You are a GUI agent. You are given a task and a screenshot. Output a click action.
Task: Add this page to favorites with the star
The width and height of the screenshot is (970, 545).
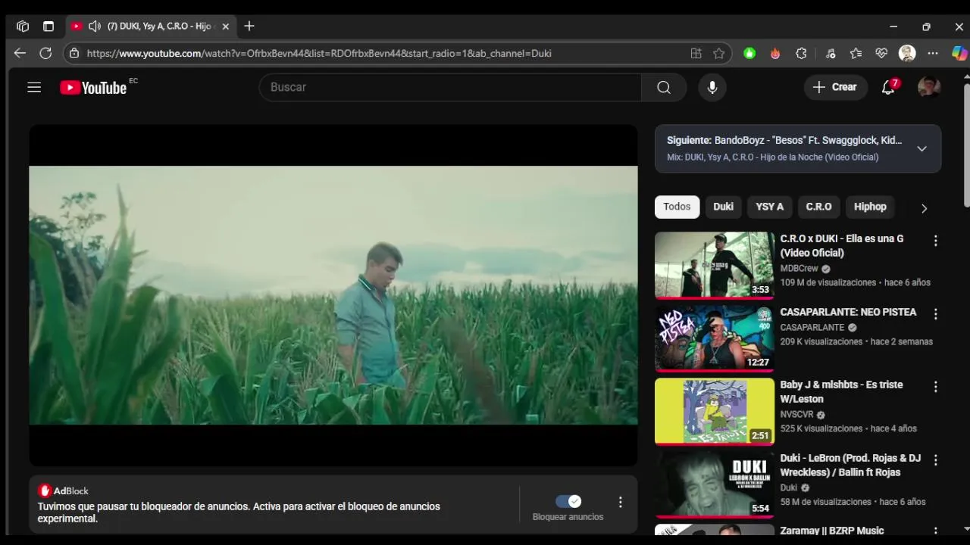click(719, 53)
